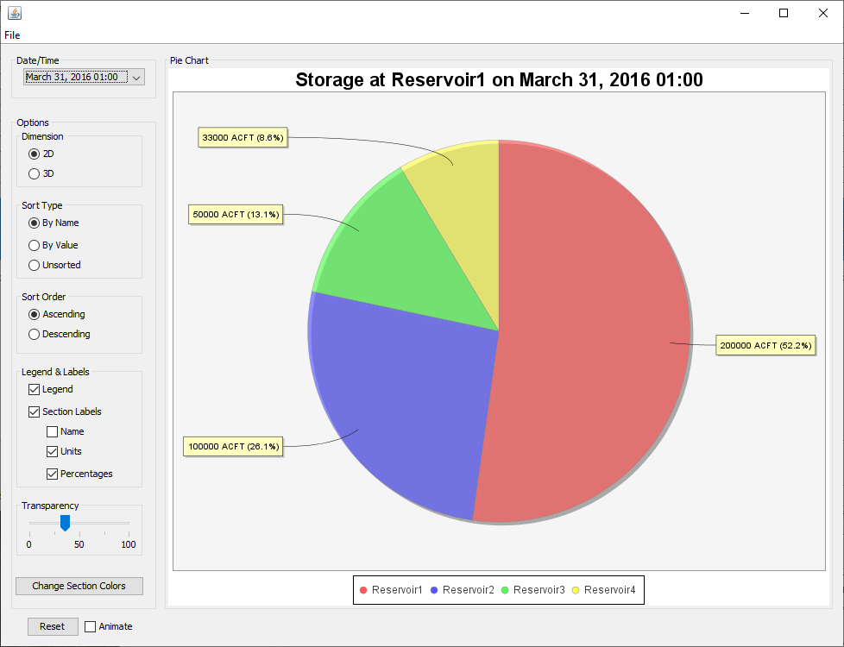Expand the Date/Time dropdown
Image resolution: width=844 pixels, height=647 pixels.
pos(135,78)
